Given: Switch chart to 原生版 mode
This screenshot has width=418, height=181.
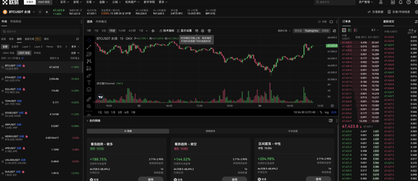Looking at the screenshot, I should [x=298, y=31].
